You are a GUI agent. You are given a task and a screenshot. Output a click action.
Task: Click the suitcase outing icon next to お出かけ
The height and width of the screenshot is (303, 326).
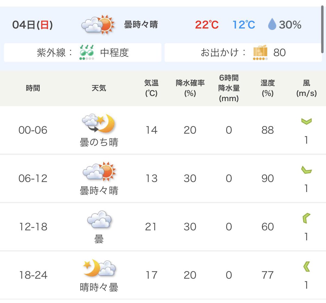[260, 52]
